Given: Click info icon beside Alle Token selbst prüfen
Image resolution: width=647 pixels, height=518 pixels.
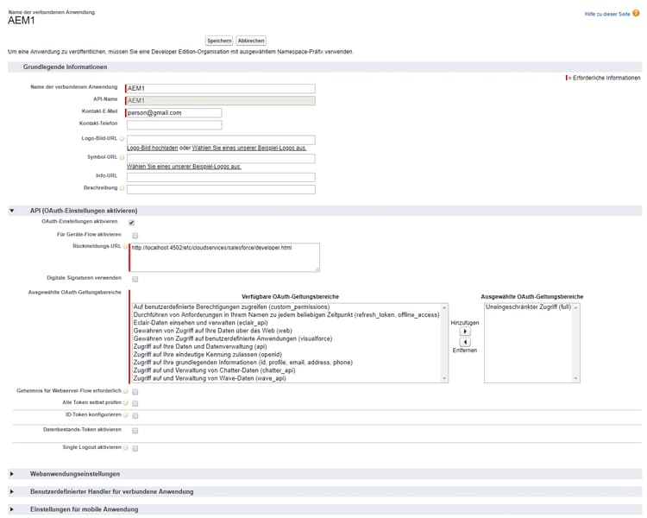Looking at the screenshot, I should pos(126,403).
